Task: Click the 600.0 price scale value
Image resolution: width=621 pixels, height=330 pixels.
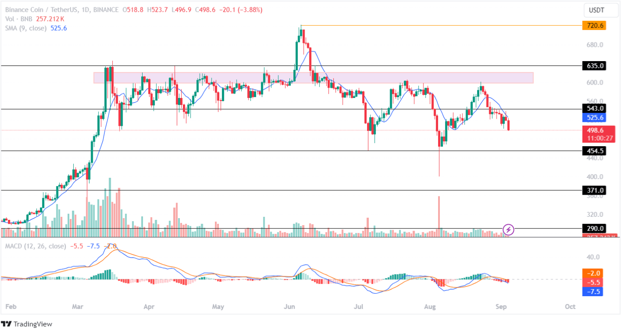Action: (595, 82)
